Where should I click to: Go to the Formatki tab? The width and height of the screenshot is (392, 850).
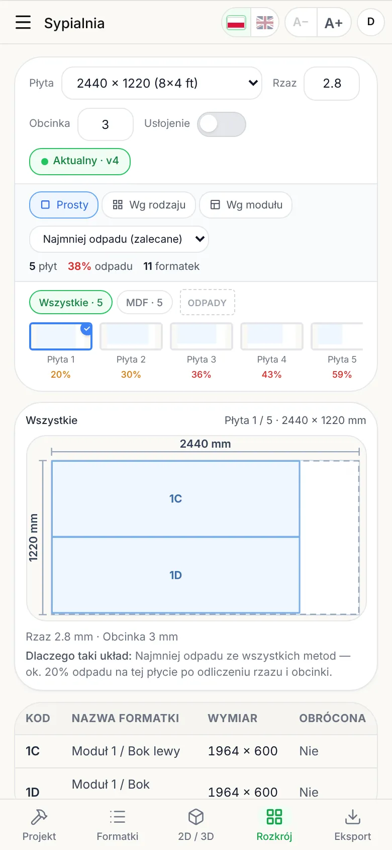click(x=118, y=825)
